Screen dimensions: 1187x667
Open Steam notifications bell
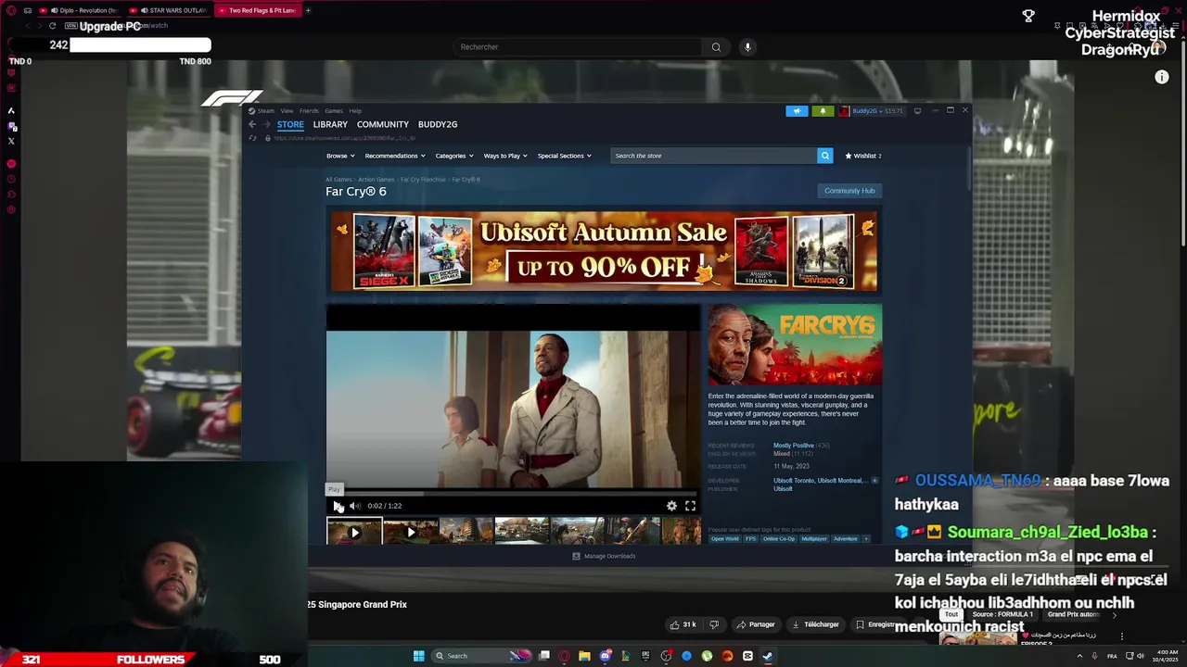823,111
